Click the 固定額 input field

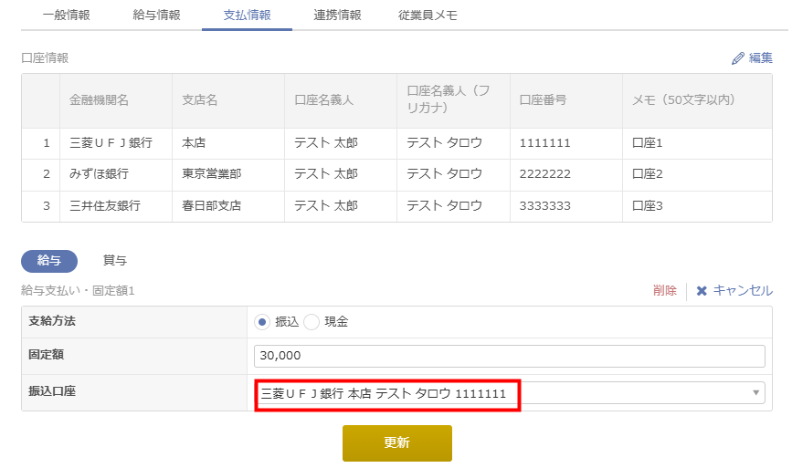click(509, 356)
